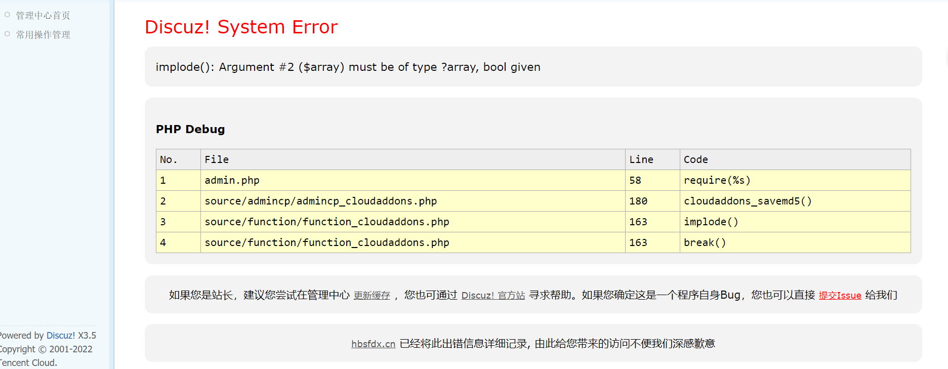The image size is (948, 369).
Task: Select the adminincp_cloudaddons.php file path cell
Action: 413,201
